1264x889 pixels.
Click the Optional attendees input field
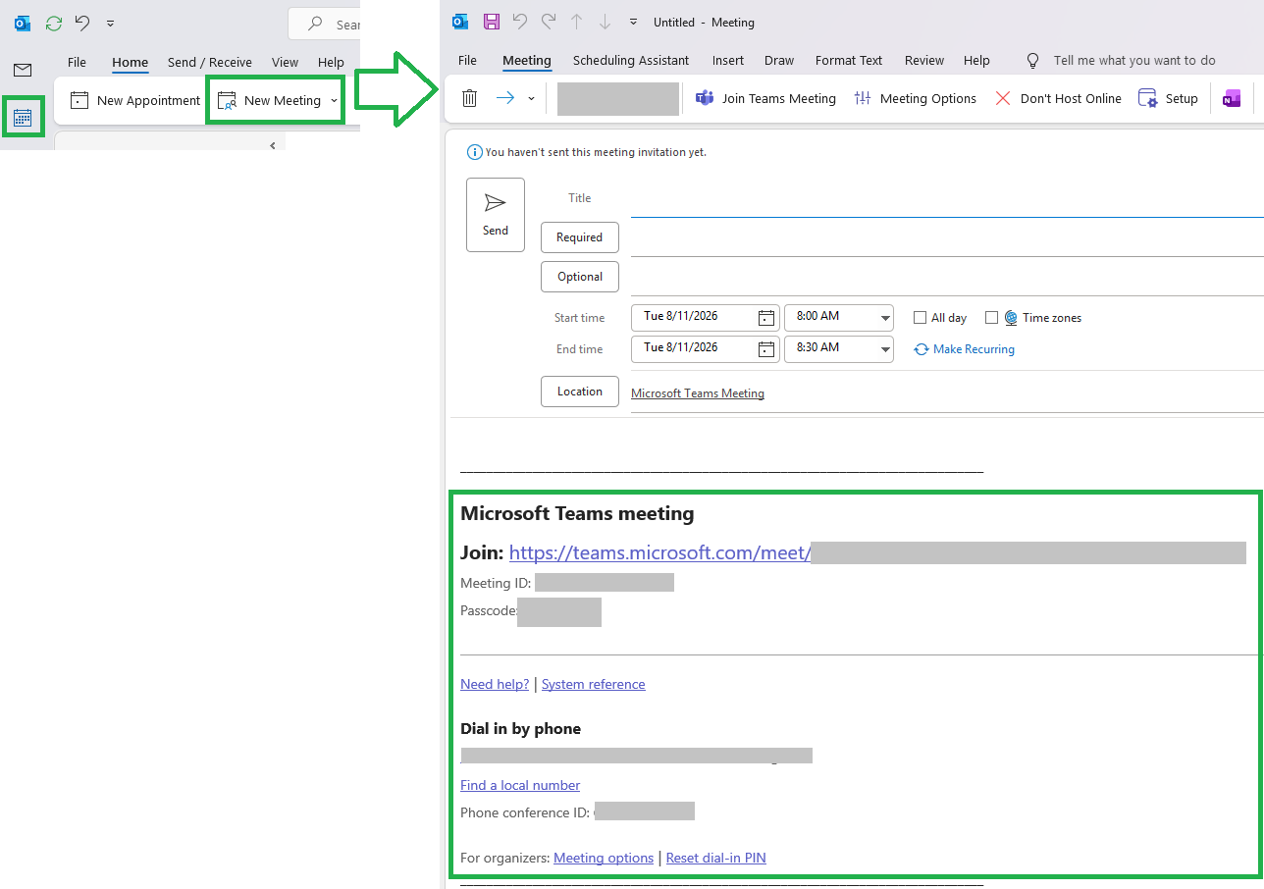pos(947,279)
